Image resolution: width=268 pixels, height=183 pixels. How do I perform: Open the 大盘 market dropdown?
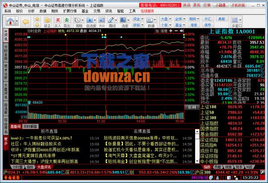pyautogui.click(x=166, y=19)
